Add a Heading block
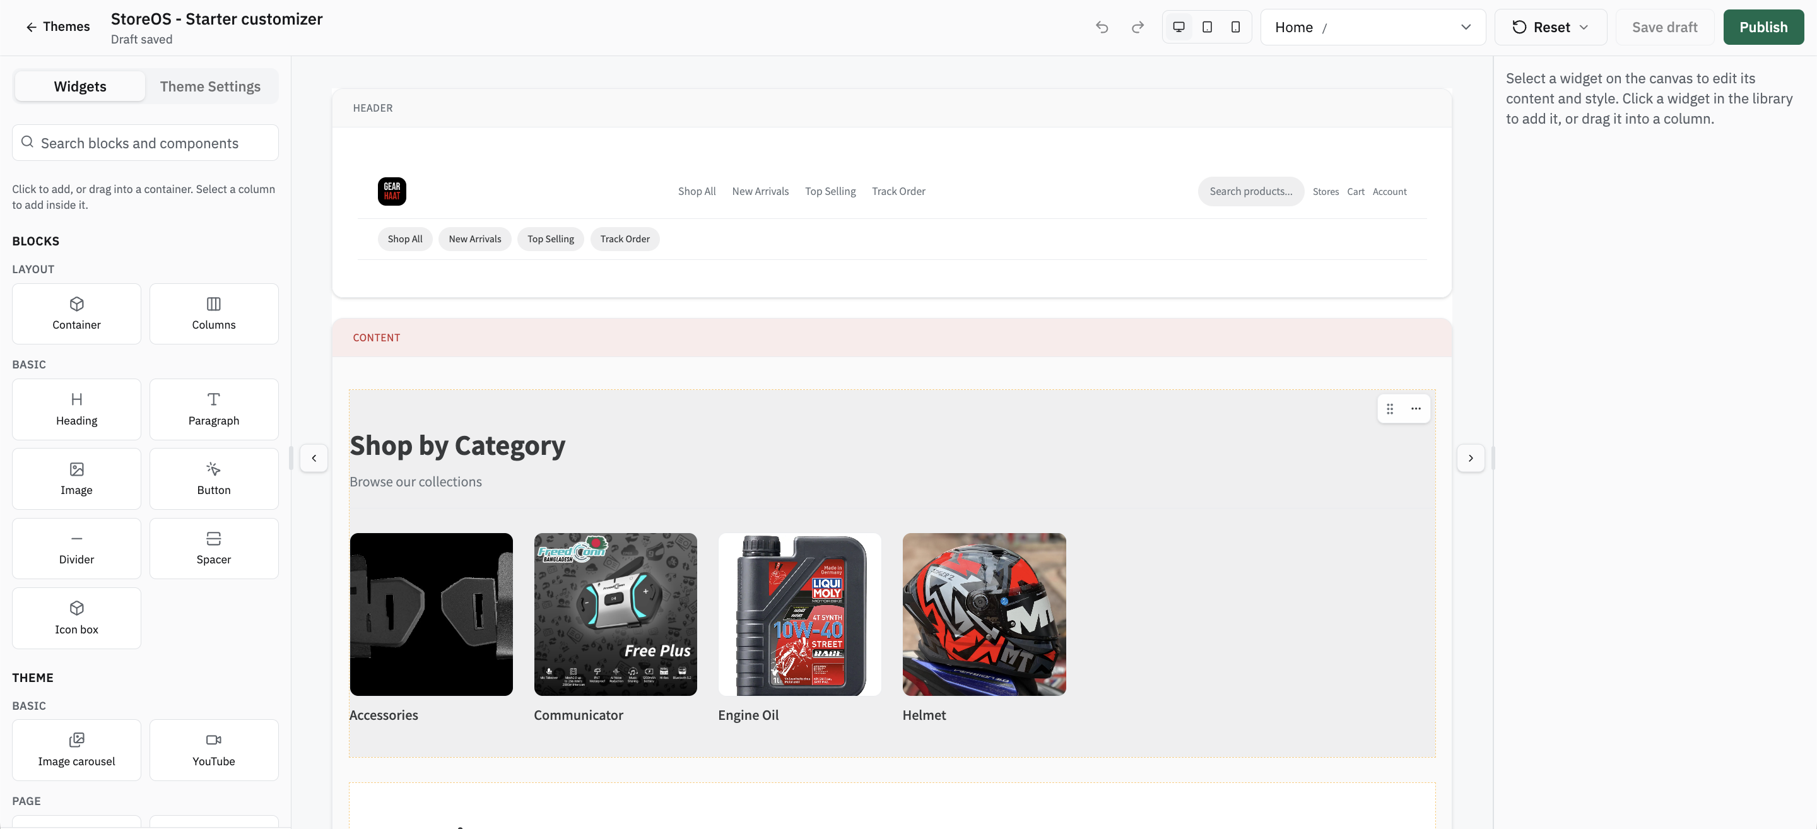Screen dimensions: 1817x829 (76, 409)
